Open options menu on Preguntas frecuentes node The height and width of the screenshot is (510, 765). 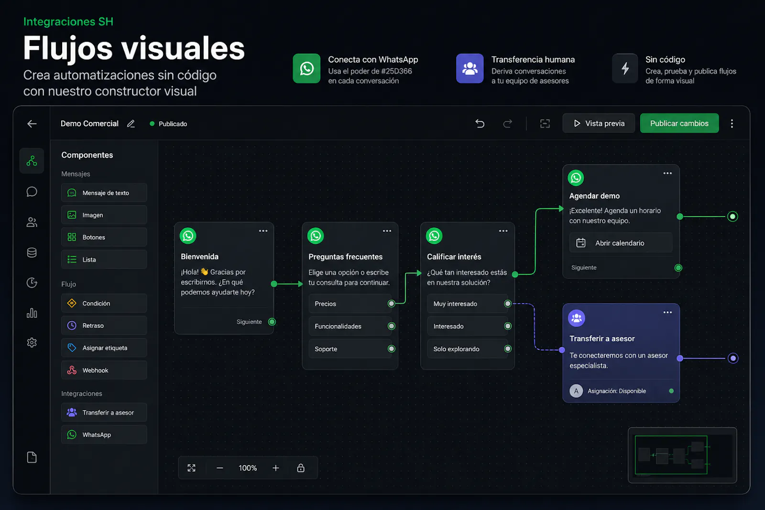tap(387, 231)
